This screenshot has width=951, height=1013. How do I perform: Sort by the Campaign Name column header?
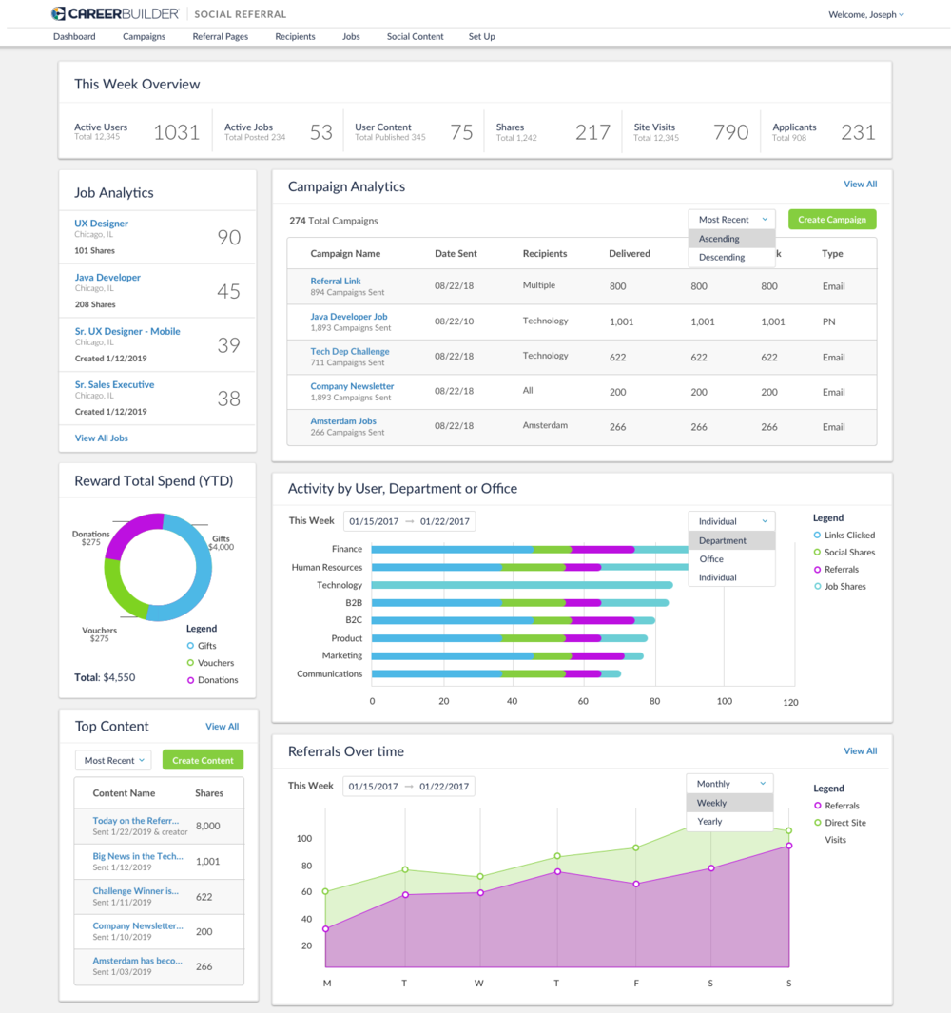click(345, 253)
